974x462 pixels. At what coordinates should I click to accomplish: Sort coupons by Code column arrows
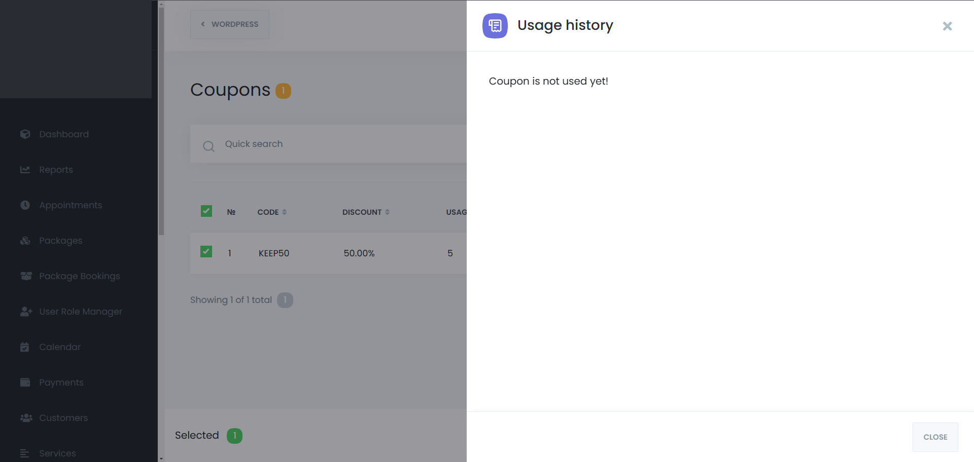click(x=285, y=212)
